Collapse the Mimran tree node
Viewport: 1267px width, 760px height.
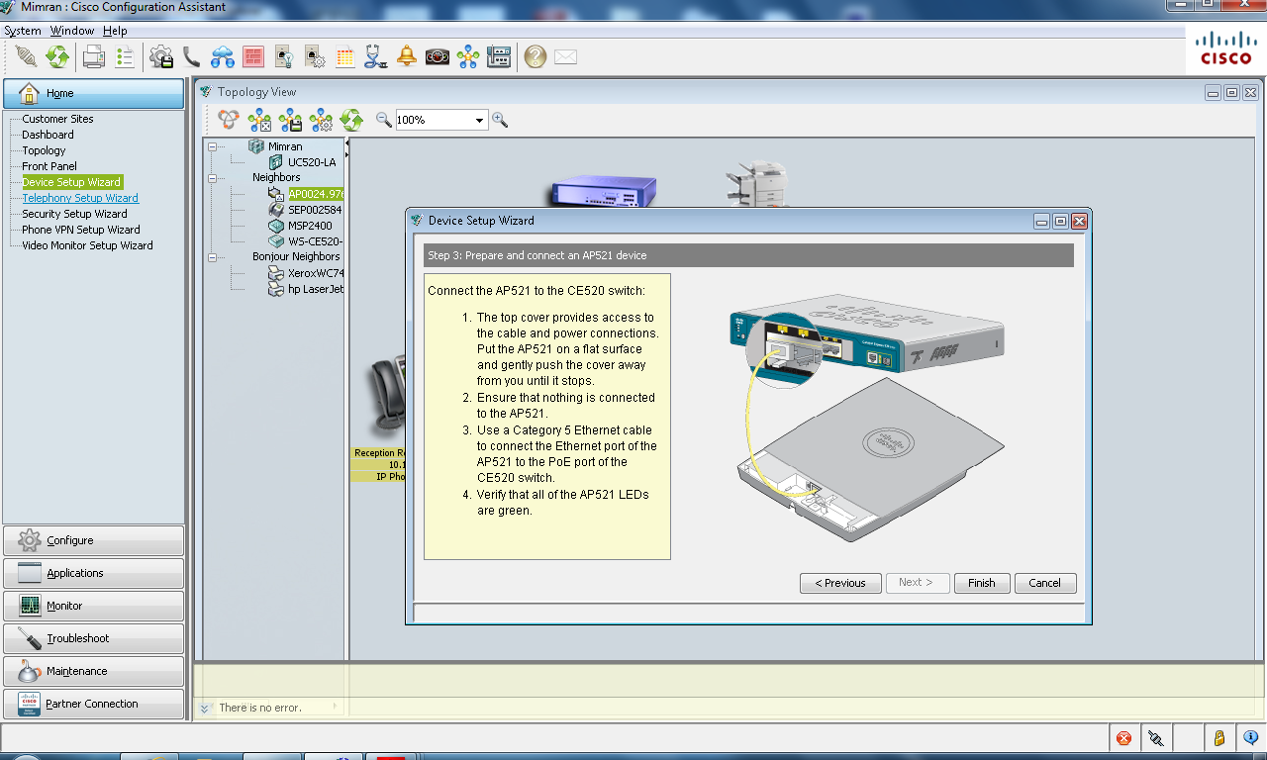(213, 146)
